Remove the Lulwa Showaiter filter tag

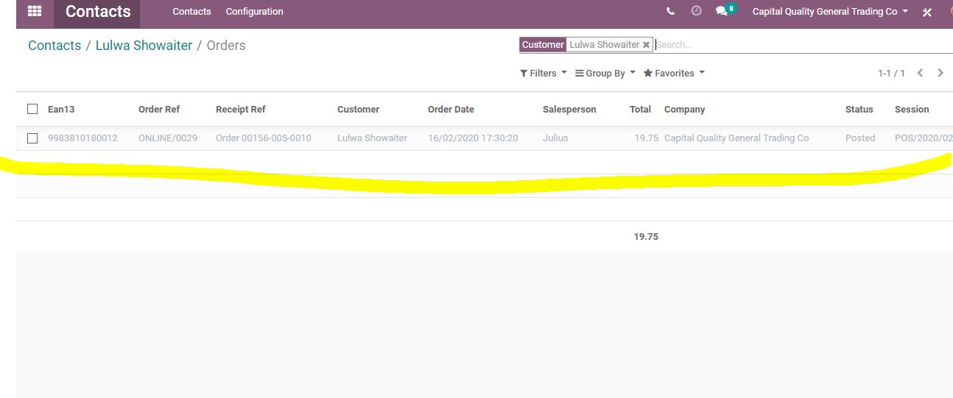click(646, 45)
